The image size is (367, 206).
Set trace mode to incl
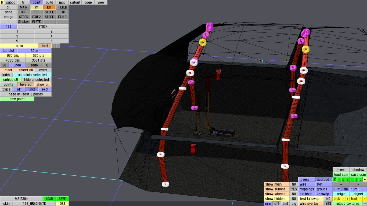(32, 89)
